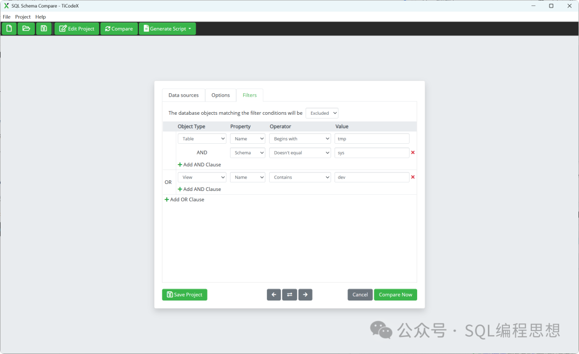Image resolution: width=579 pixels, height=354 pixels.
Task: Click the Save disk icon in toolbar
Action: pos(44,28)
